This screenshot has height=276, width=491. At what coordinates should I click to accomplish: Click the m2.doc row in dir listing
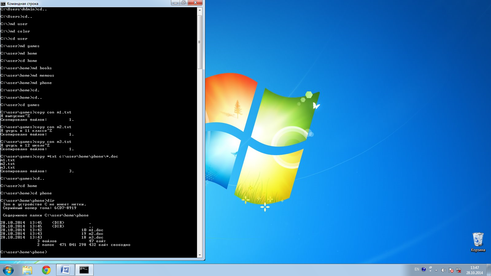[52, 234]
